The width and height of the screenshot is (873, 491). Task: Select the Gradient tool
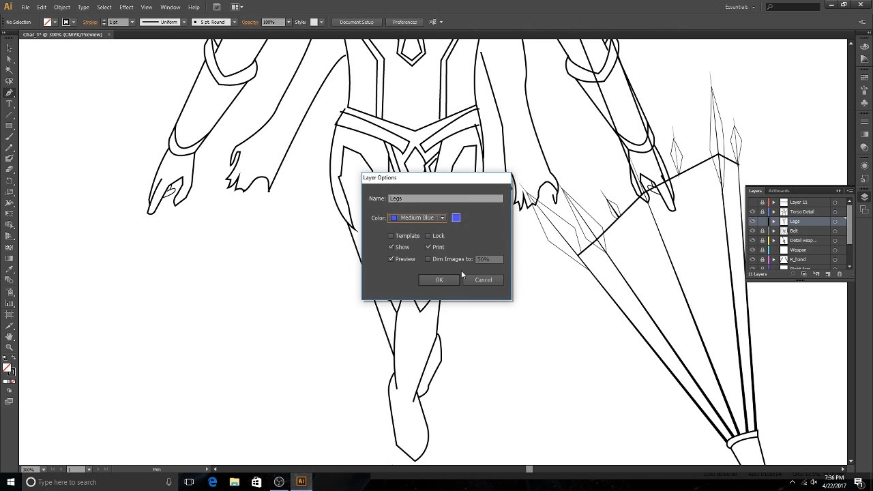coord(9,258)
